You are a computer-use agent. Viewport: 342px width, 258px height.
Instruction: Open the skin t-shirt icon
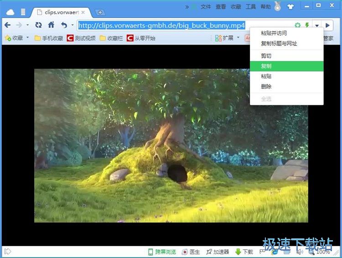tap(290, 7)
